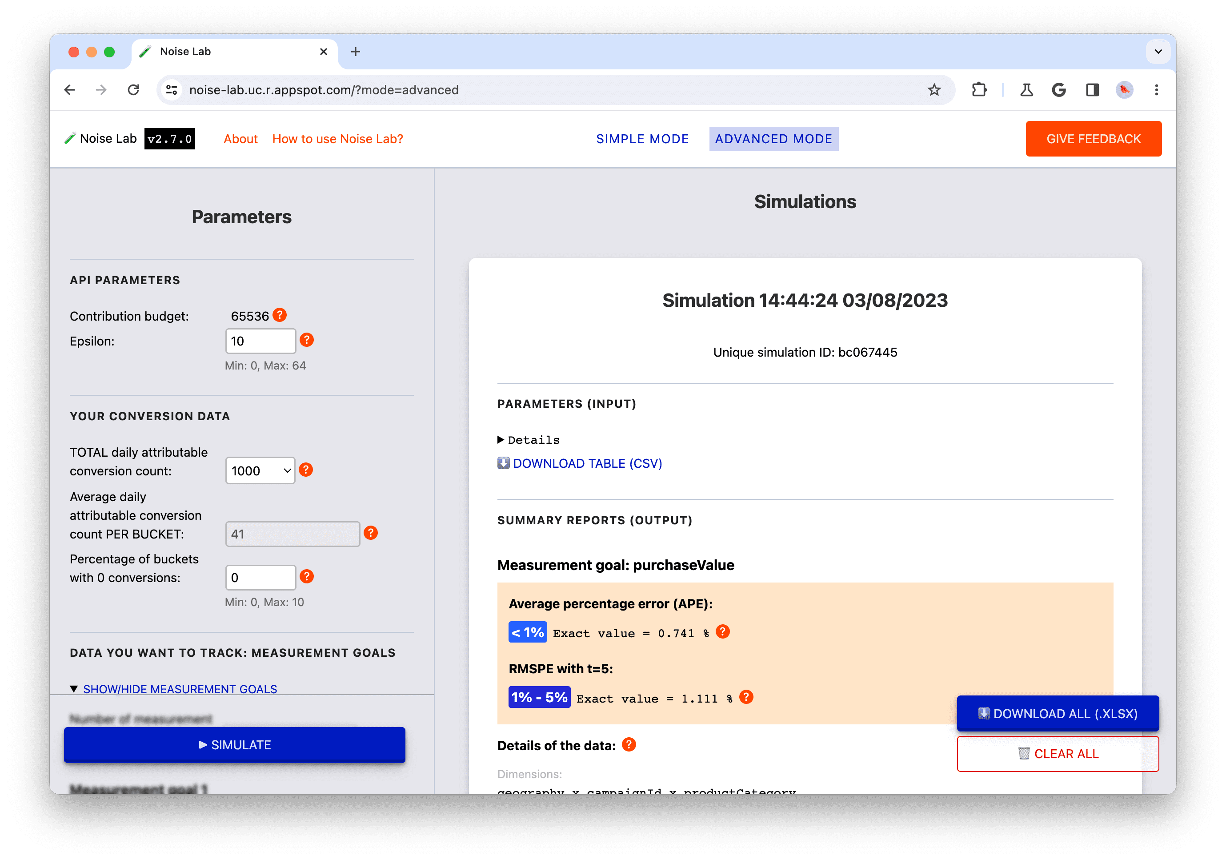
Task: Click the How to use Noise Lab? link
Action: (x=337, y=139)
